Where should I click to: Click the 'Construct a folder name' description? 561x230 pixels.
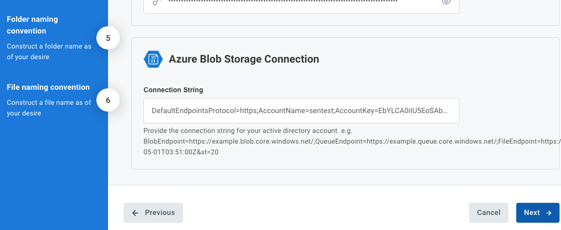click(x=49, y=51)
